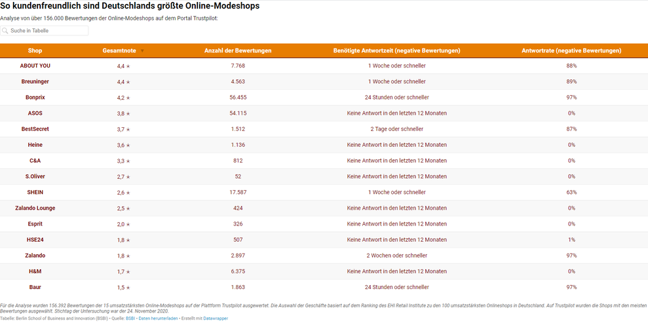Screen dimensions: 648x327
Task: Select the Esprit shop name
Action: tap(35, 224)
